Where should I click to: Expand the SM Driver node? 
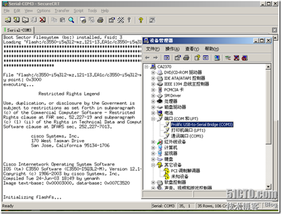tap(153, 96)
